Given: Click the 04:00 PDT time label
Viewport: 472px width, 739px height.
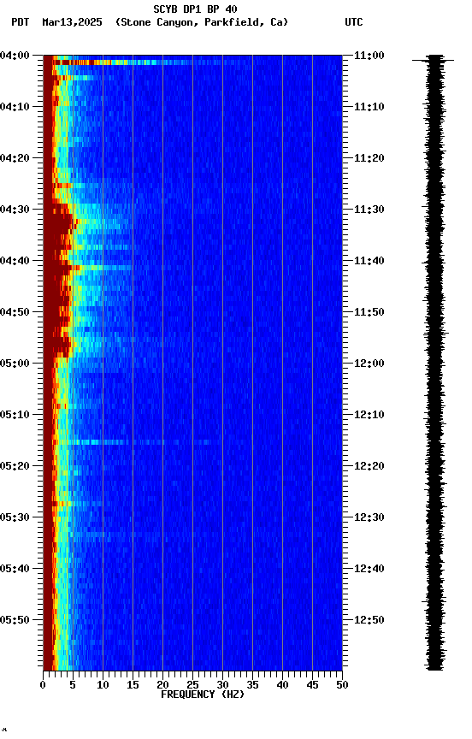Looking at the screenshot, I should (x=15, y=56).
